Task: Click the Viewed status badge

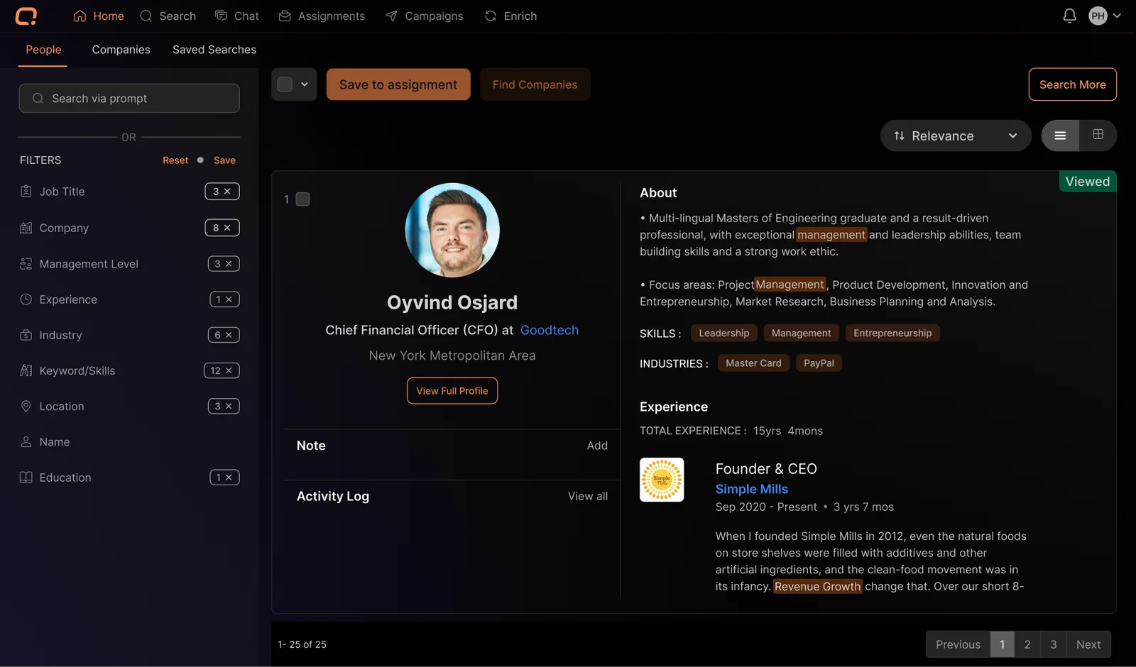Action: point(1087,181)
